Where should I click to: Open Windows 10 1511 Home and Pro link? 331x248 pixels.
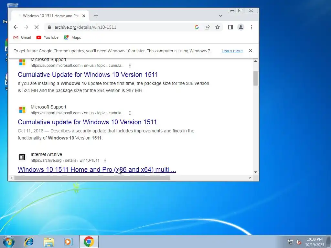pyautogui.click(x=97, y=169)
